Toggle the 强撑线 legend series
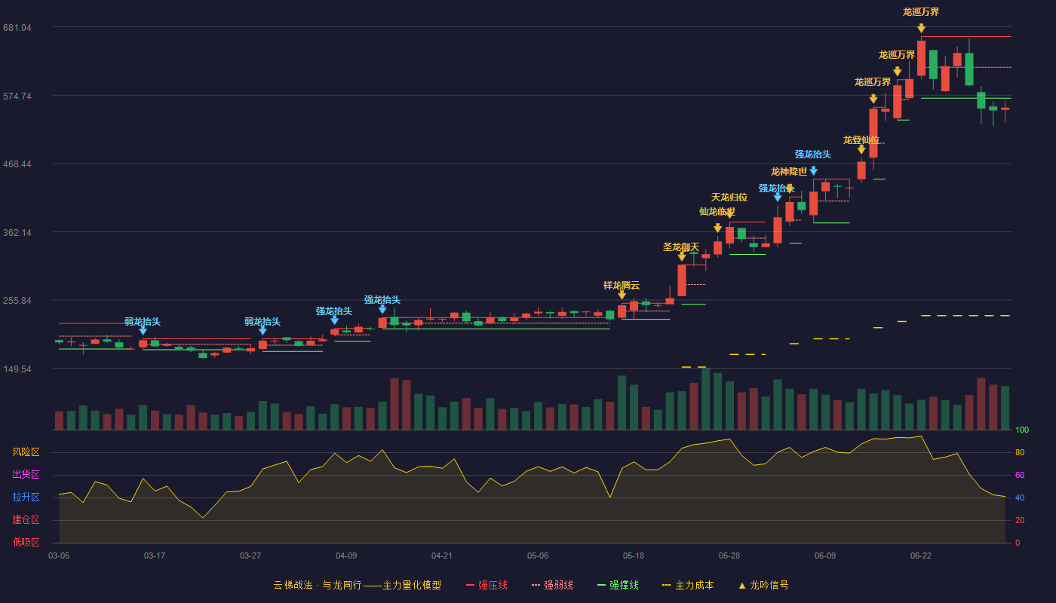The height and width of the screenshot is (603, 1056). tap(618, 585)
